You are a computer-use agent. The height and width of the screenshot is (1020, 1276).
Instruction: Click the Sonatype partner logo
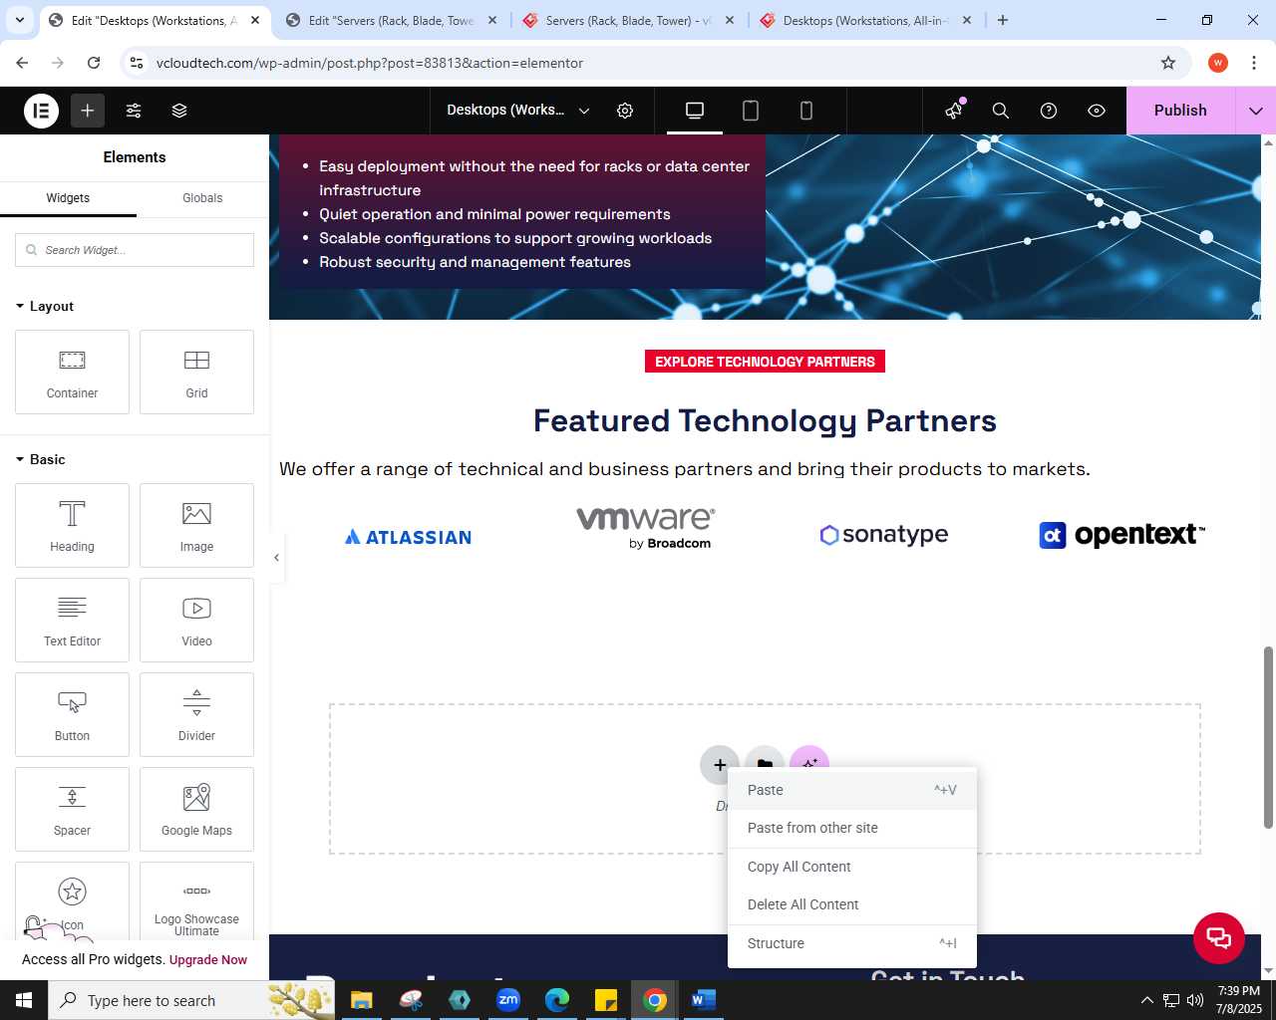[x=883, y=535]
